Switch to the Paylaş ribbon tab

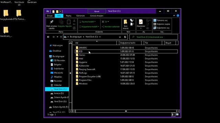tap(68, 16)
